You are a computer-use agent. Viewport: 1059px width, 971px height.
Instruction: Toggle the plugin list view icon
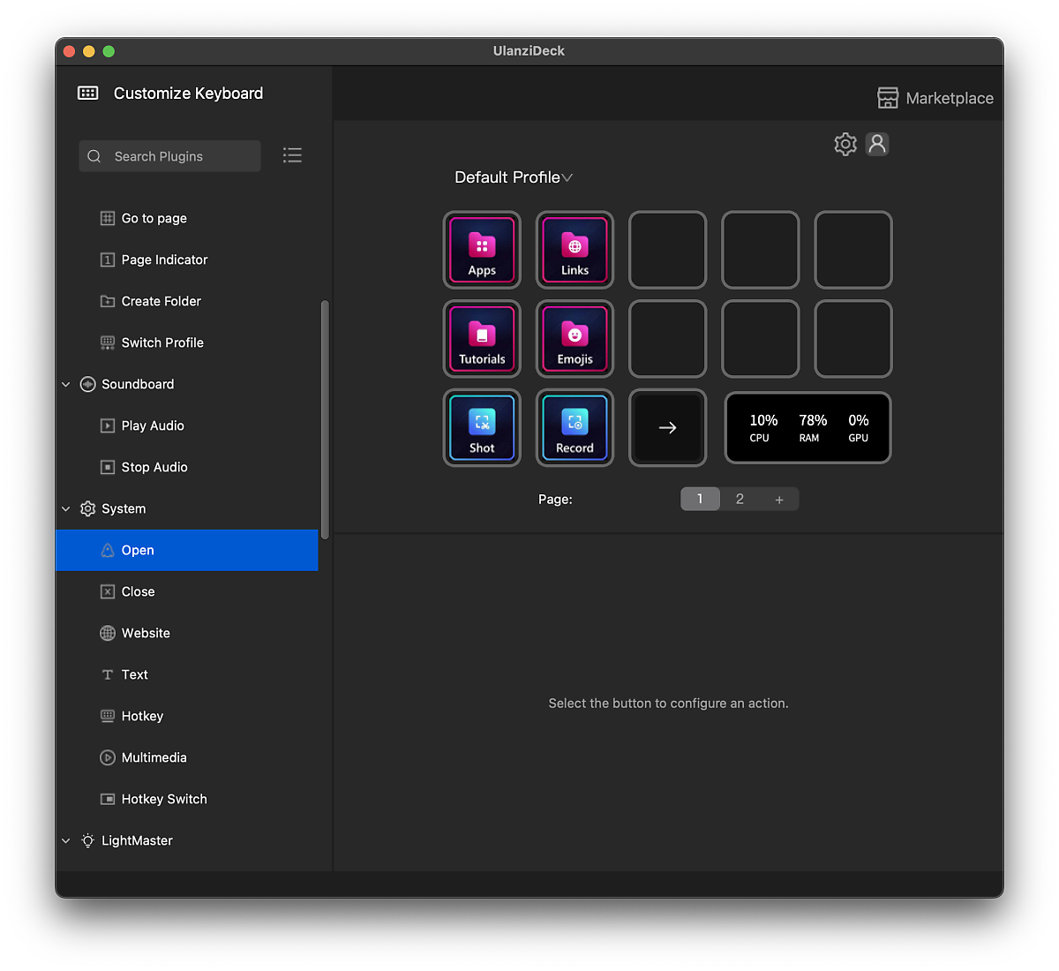(x=292, y=155)
